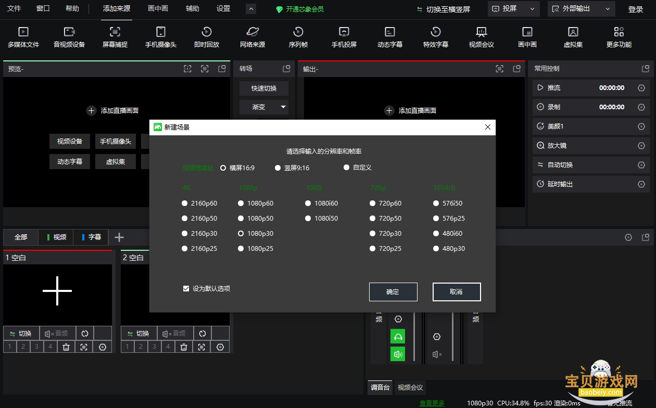Click the 虚拟集 quick-add button in preview
Image resolution: width=656 pixels, height=408 pixels.
[116, 162]
